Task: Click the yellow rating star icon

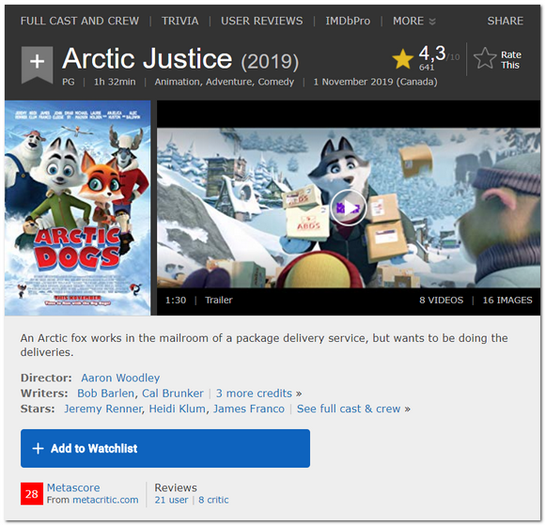Action: point(402,59)
